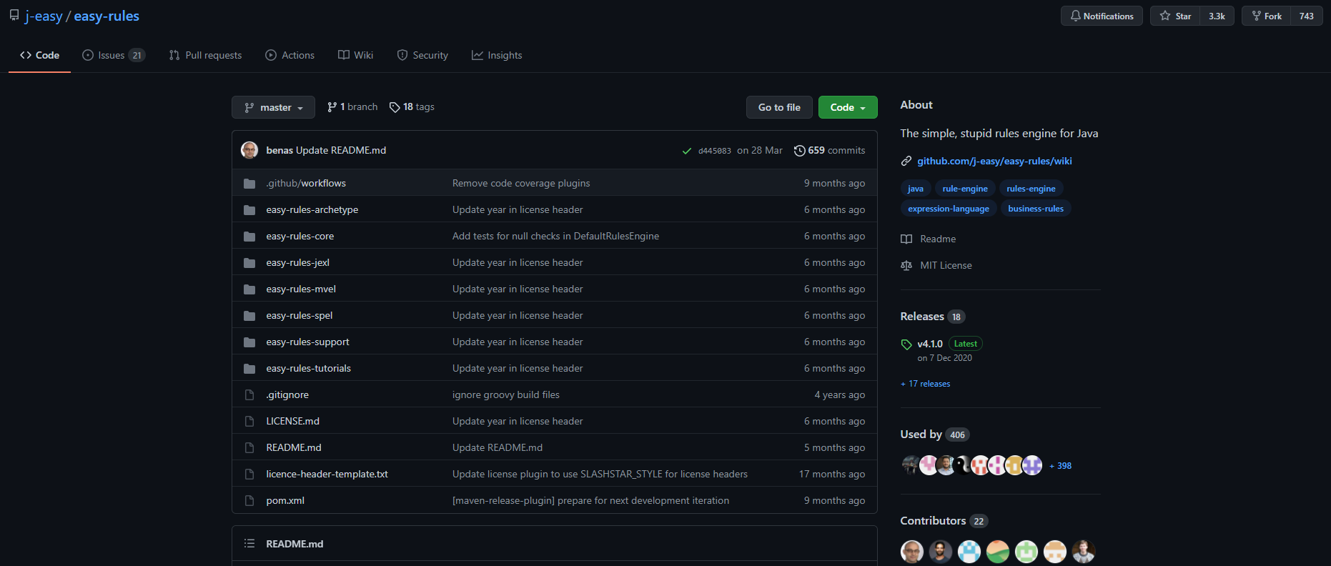Open 'ignore groovy build files' commit message

506,395
